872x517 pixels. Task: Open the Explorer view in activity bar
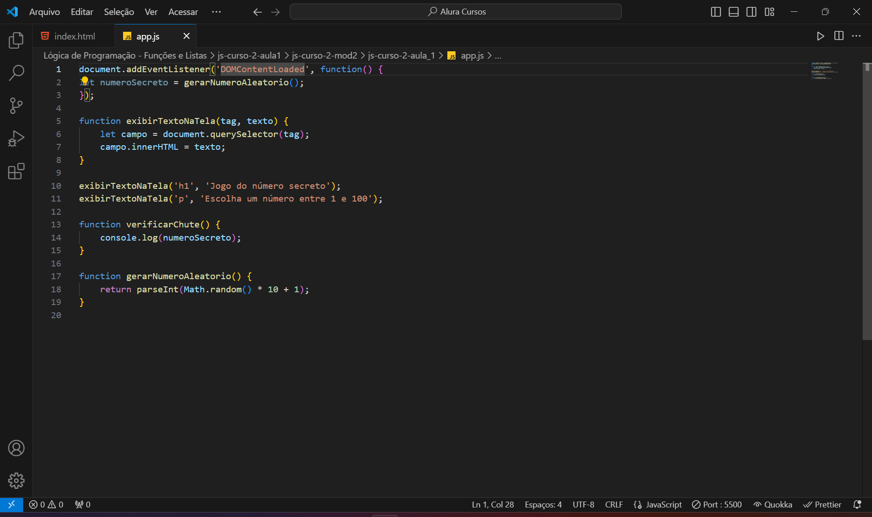pos(16,40)
